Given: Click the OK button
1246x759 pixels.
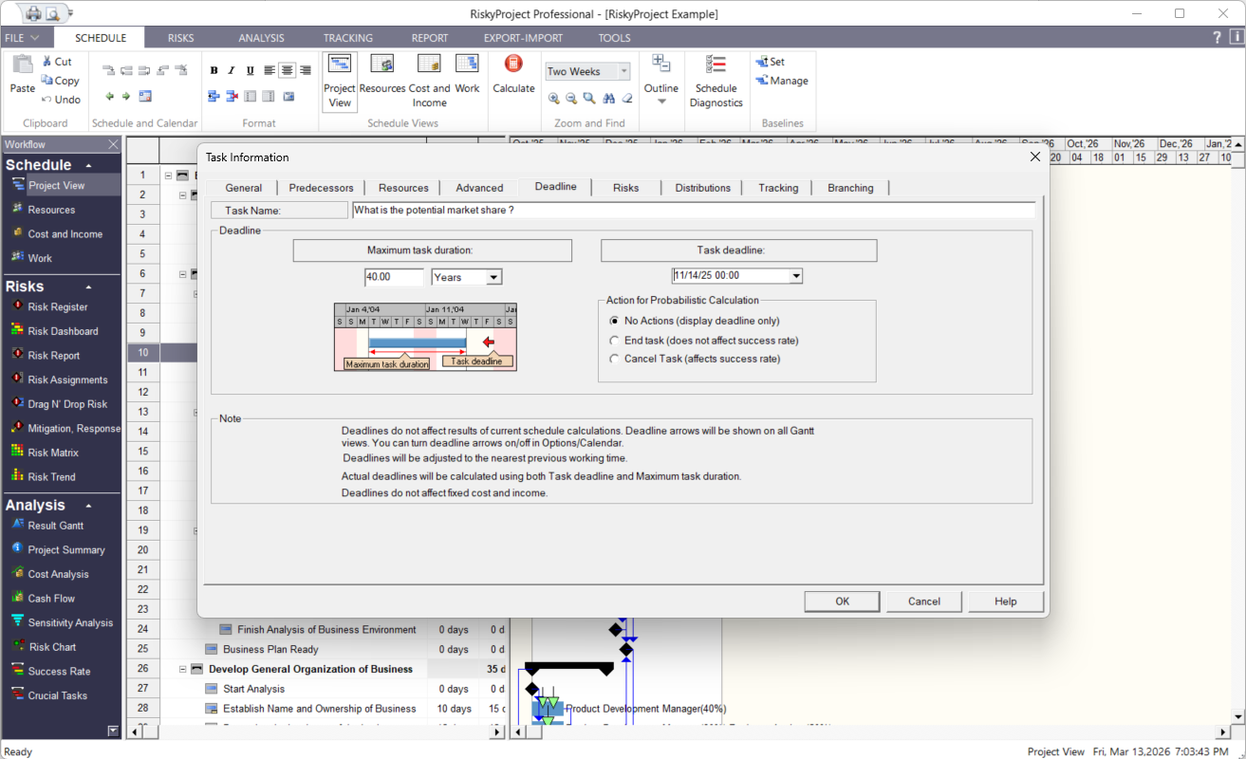Looking at the screenshot, I should [x=841, y=601].
